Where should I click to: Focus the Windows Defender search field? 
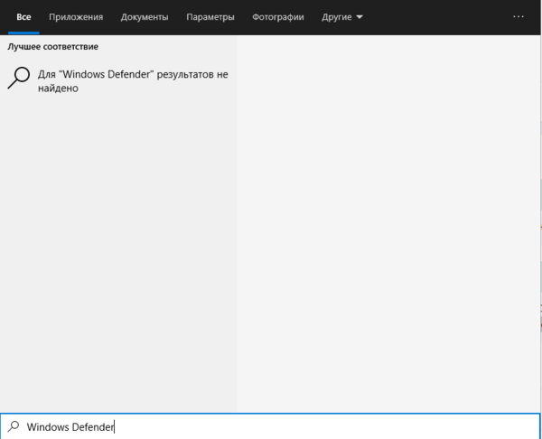[x=270, y=426]
